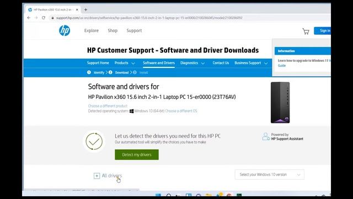Screen dimensions: 353x199
Task: Open a new browser tab
Action: click(x=85, y=10)
